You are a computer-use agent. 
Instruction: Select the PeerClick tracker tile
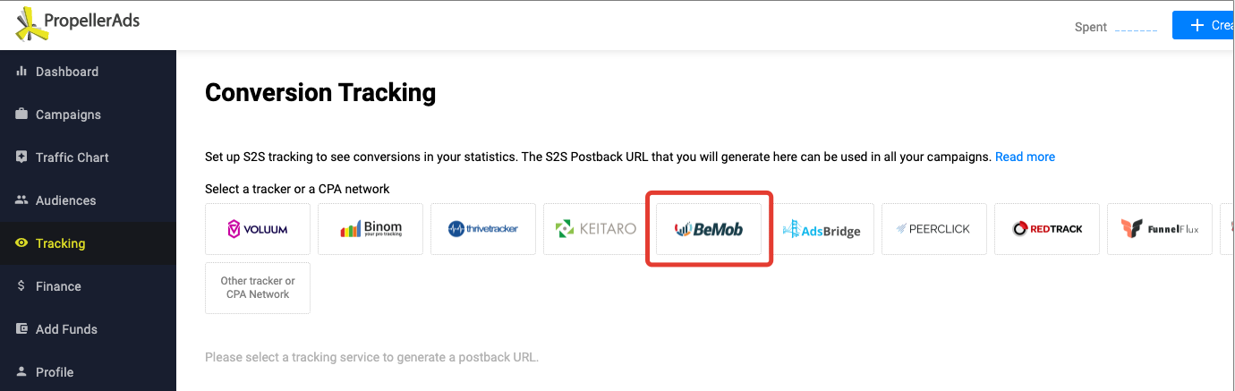coord(934,229)
